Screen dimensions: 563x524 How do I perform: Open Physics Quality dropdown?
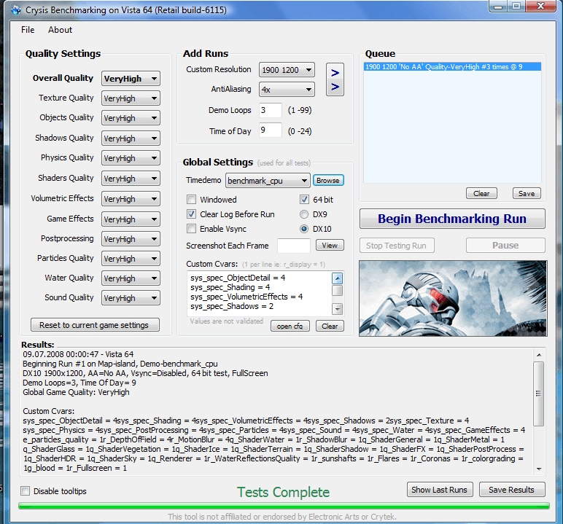(131, 158)
